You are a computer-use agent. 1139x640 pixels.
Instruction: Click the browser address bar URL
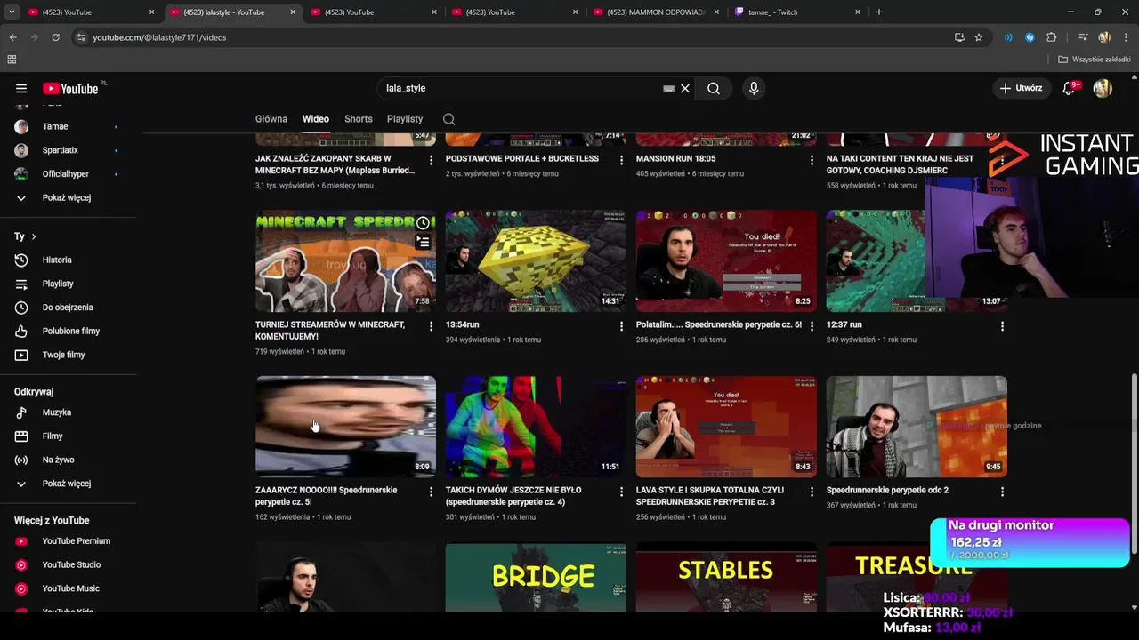click(159, 37)
